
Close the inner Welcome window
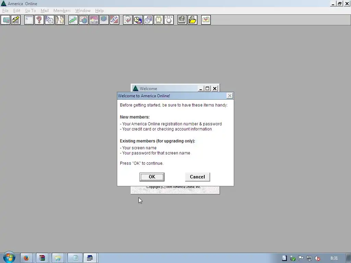[215, 89]
